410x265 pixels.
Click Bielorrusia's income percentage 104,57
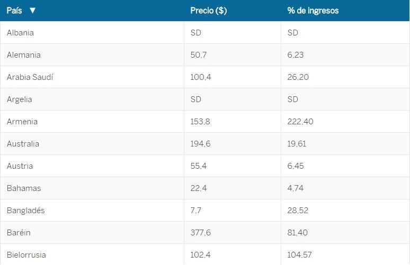pos(299,255)
